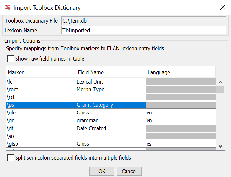This screenshot has width=231, height=177.
Task: Open the Gloss field name cell for \gle
Action: pos(111,113)
